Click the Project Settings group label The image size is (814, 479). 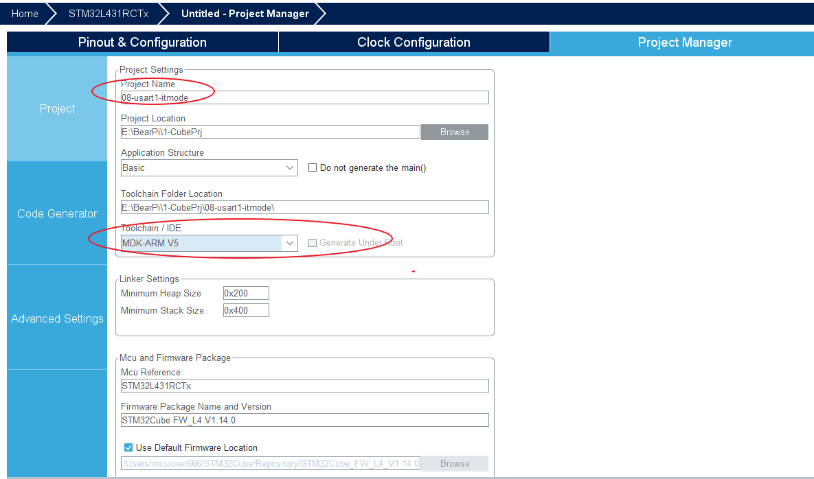[151, 69]
